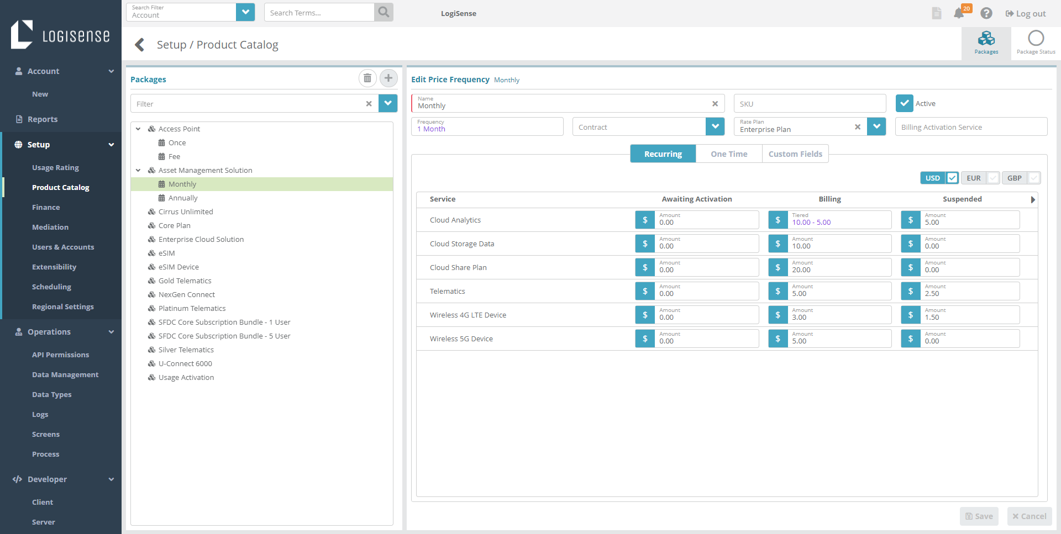This screenshot has height=534, width=1061.
Task: Click the Save button
Action: [x=979, y=516]
